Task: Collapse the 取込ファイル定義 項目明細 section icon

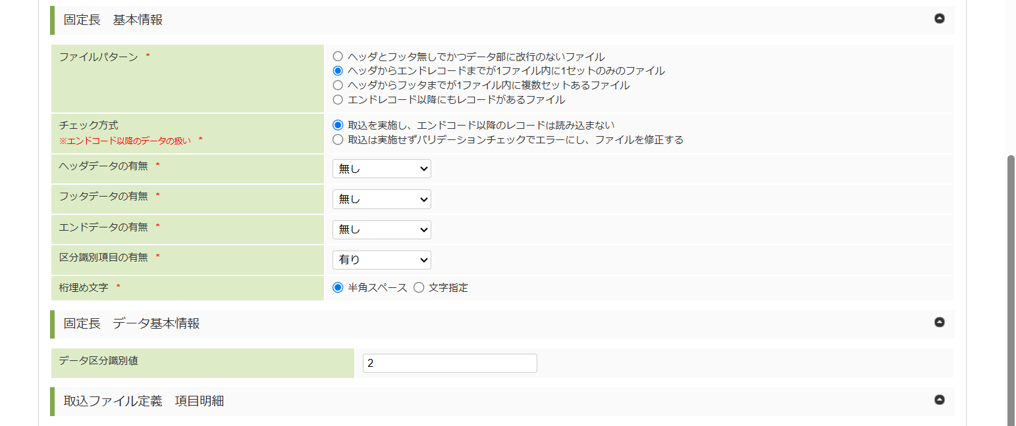Action: (x=940, y=400)
